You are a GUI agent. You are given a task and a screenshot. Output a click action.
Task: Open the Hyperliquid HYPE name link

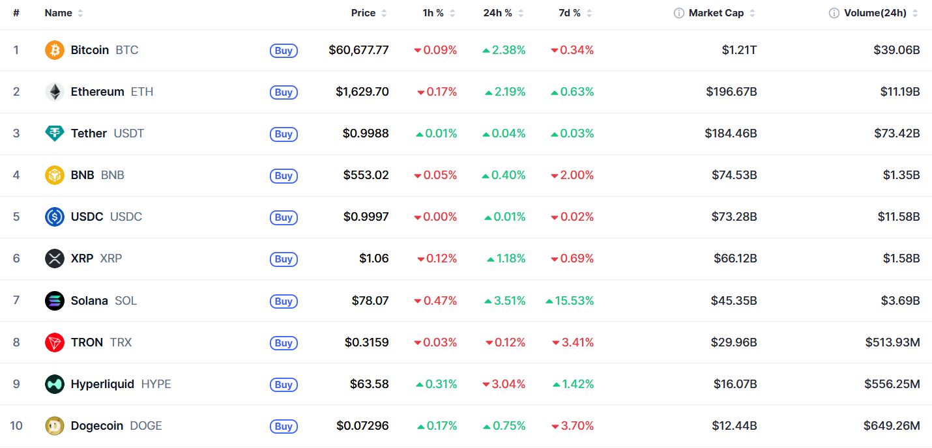click(121, 384)
